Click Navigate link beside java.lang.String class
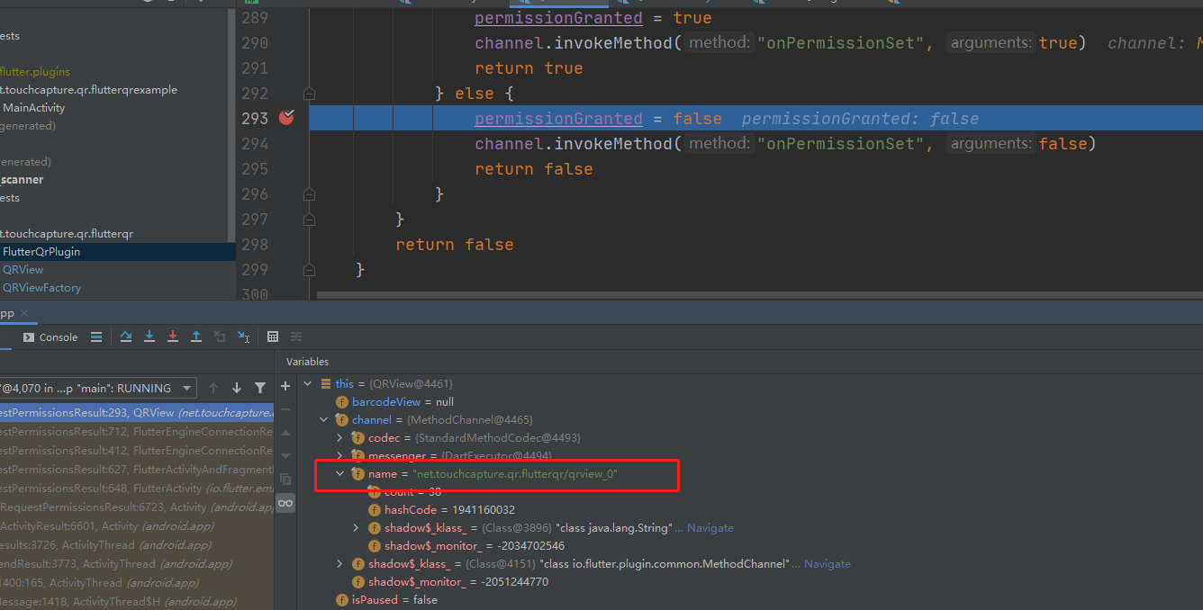1203x610 pixels. tap(710, 528)
